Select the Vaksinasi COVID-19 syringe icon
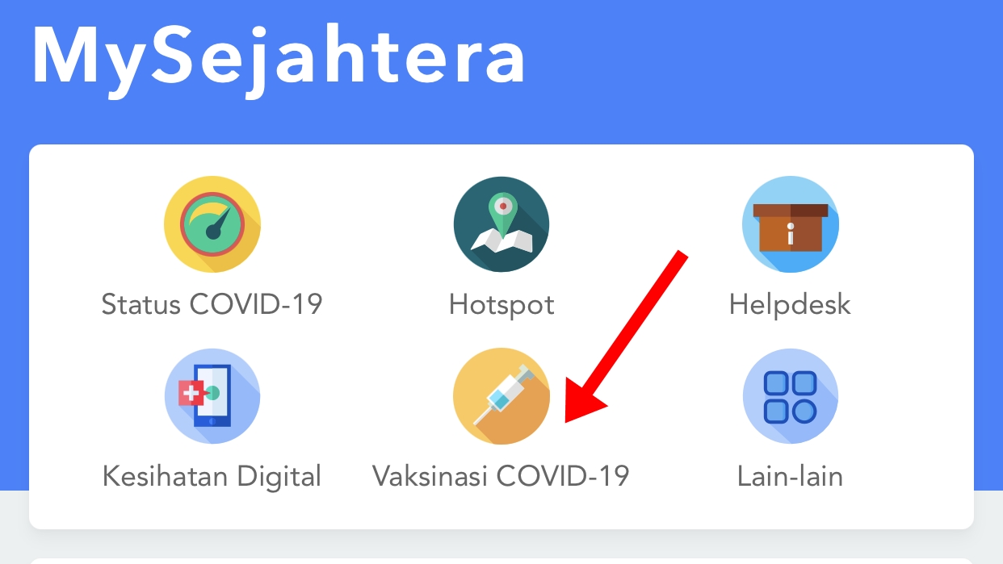The image size is (1003, 564). [501, 396]
